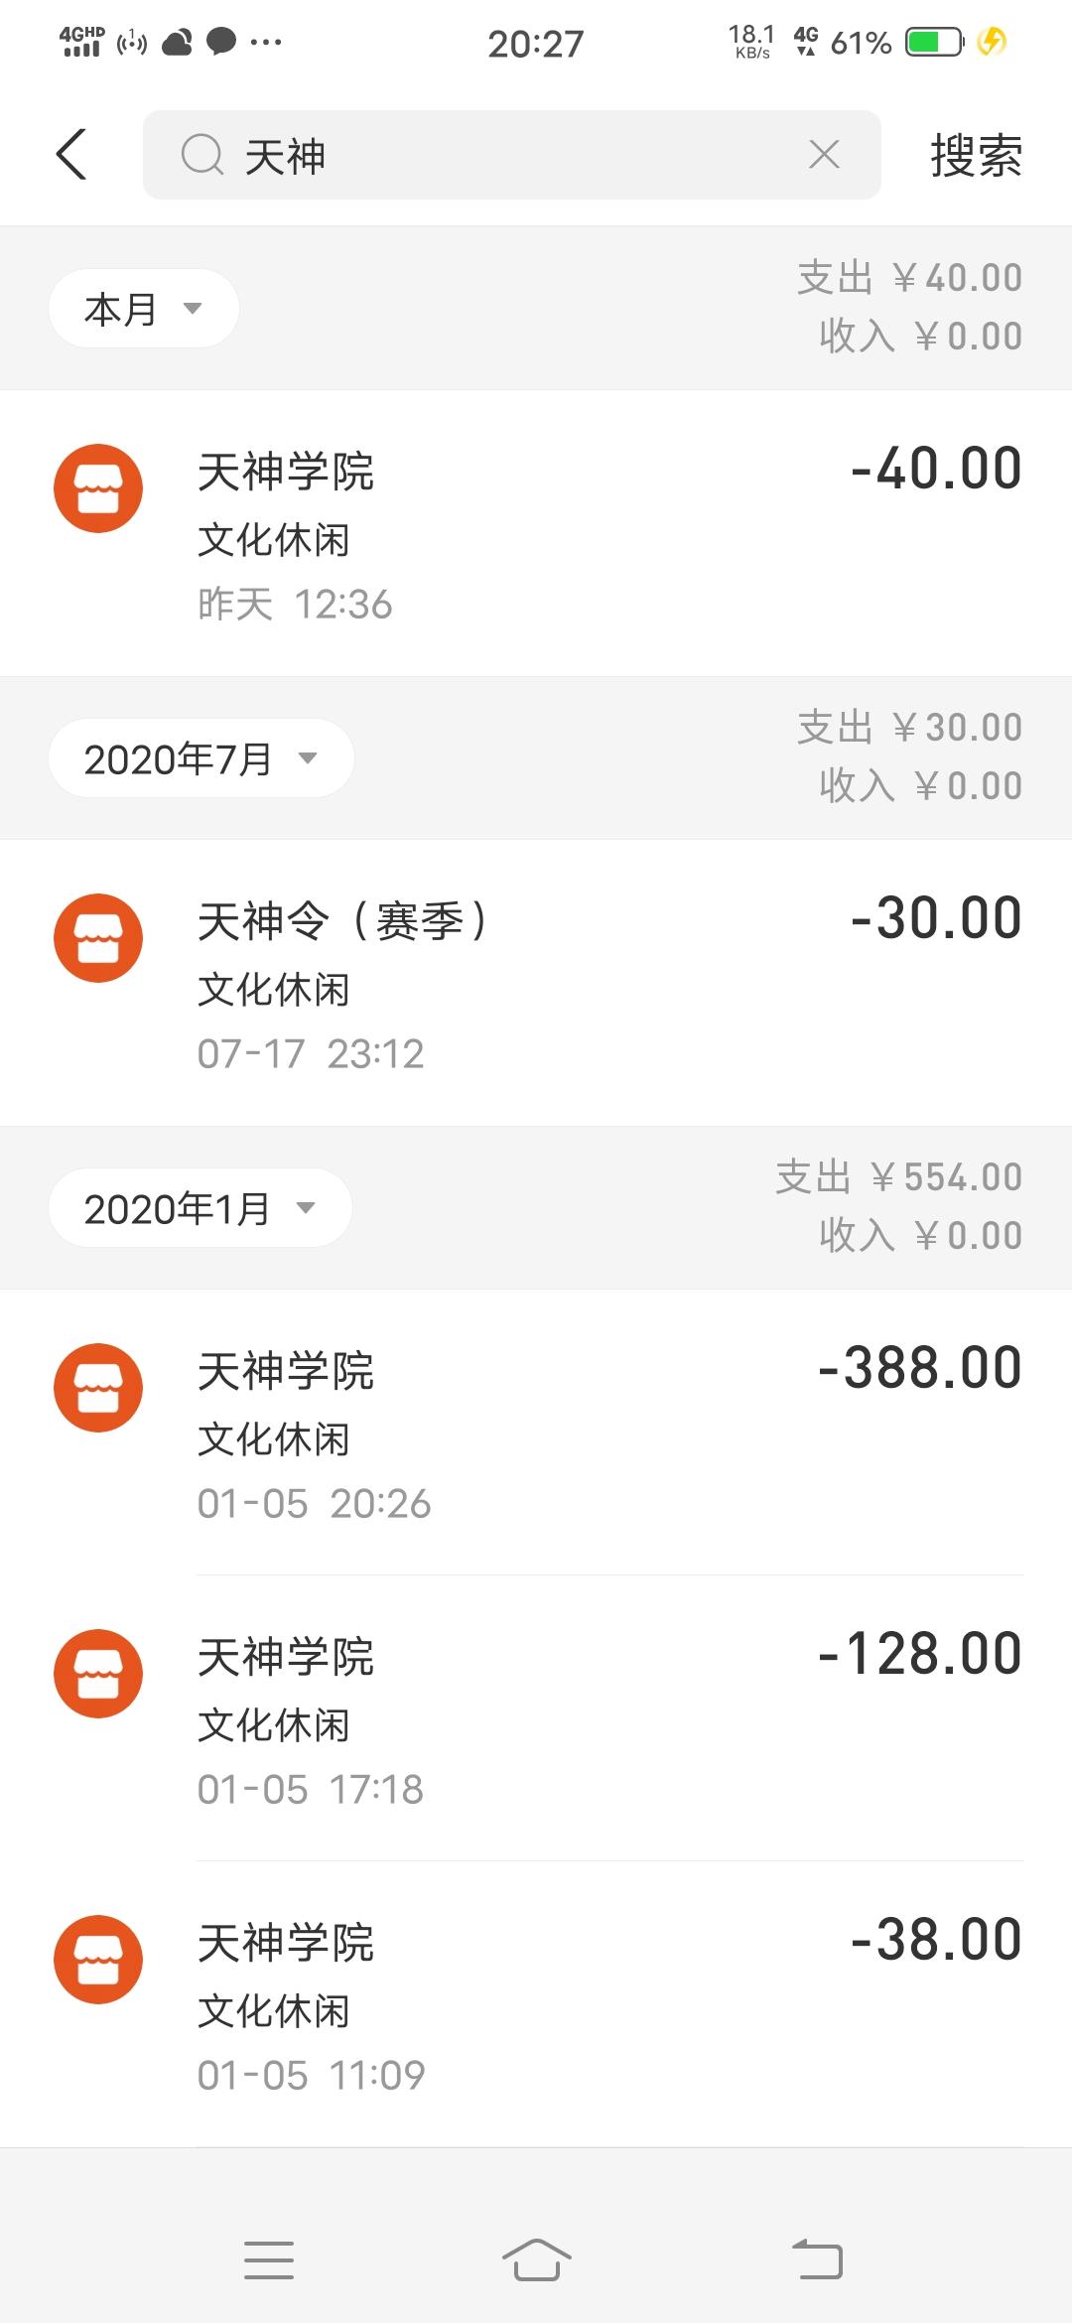Tap the magnifier icon in search bar

click(x=202, y=155)
